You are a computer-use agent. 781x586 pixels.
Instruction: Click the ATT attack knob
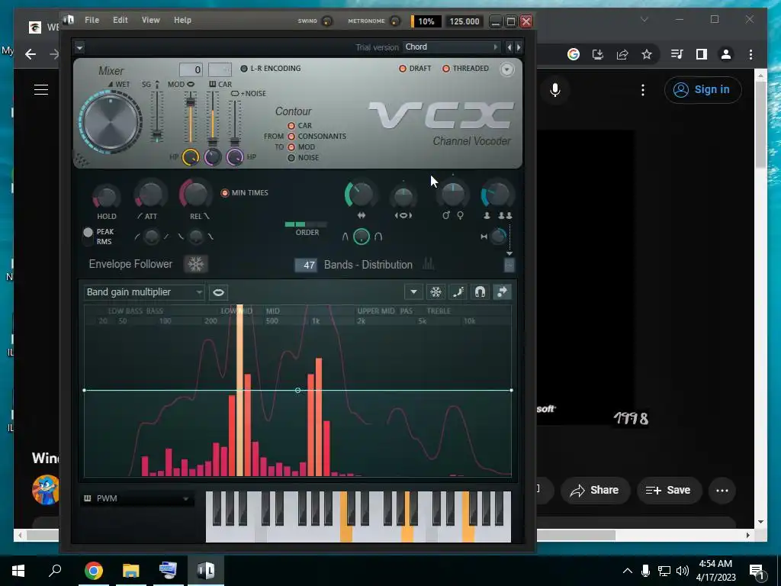pyautogui.click(x=150, y=195)
